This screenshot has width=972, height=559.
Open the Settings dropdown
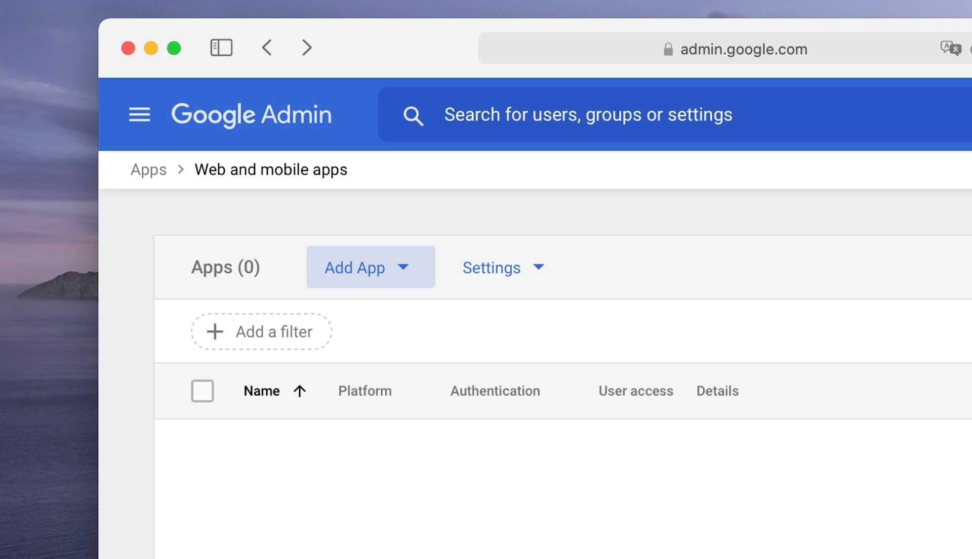coord(503,267)
